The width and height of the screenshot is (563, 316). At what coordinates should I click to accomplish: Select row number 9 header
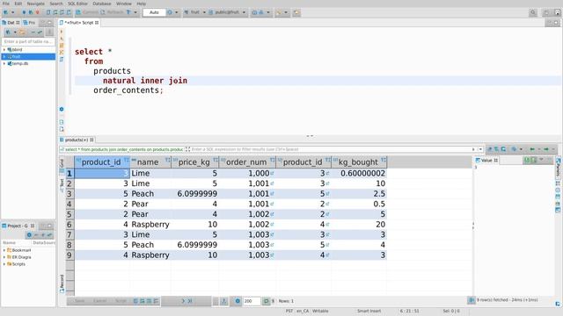tap(69, 255)
